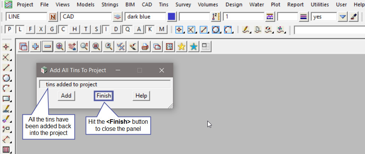Toggle the Q snap button
365x154 pixels.
click(127, 29)
